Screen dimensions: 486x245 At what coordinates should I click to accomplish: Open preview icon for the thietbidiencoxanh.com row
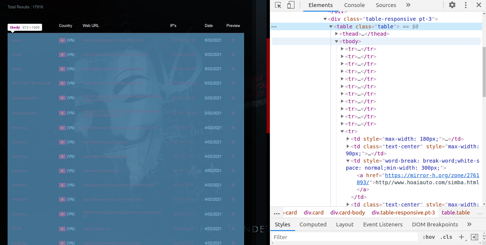click(233, 55)
